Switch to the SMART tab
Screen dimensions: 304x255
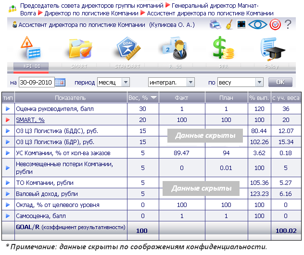(x=79, y=66)
